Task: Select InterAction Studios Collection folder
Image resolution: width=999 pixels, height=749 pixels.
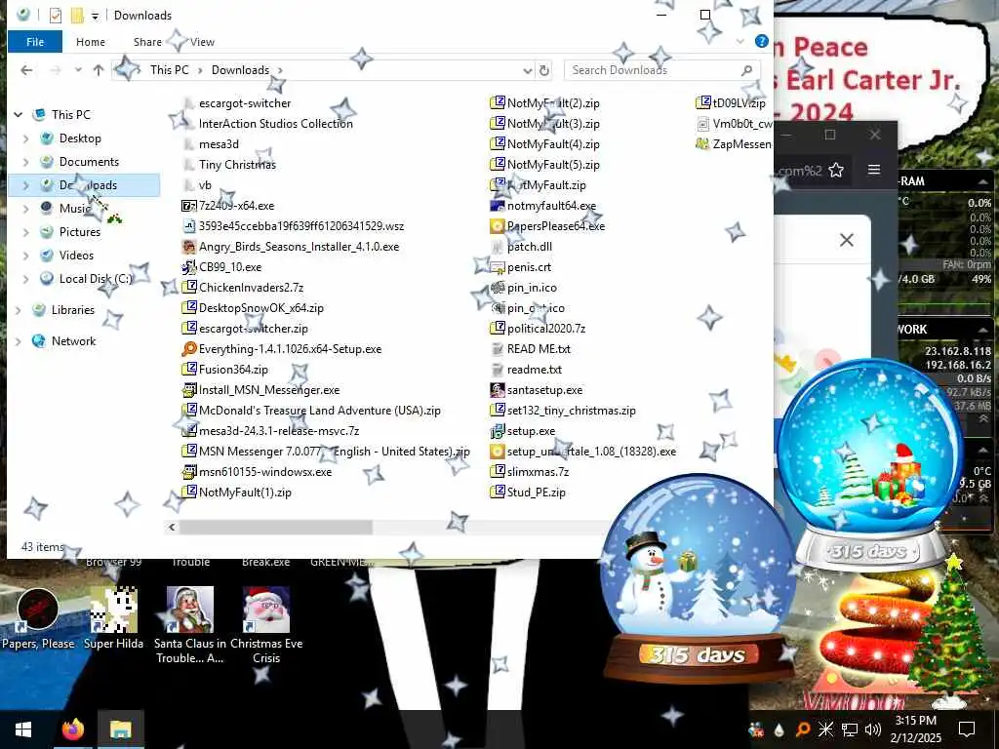Action: pyautogui.click(x=267, y=124)
